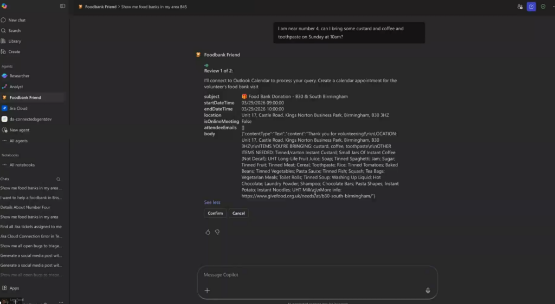This screenshot has width=555, height=304.
Task: Give the response a thumbs up
Action: tap(208, 232)
